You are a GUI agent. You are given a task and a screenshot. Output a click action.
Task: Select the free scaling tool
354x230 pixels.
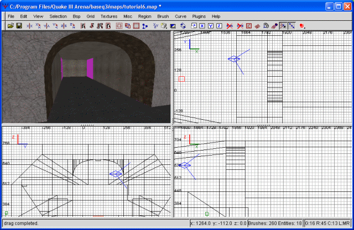[194, 26]
